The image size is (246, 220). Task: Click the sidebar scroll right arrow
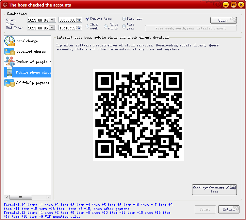coord(48,197)
